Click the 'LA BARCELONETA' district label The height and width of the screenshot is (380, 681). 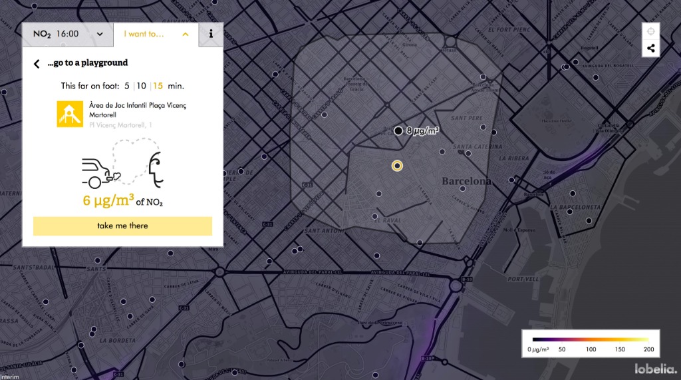[x=575, y=208]
